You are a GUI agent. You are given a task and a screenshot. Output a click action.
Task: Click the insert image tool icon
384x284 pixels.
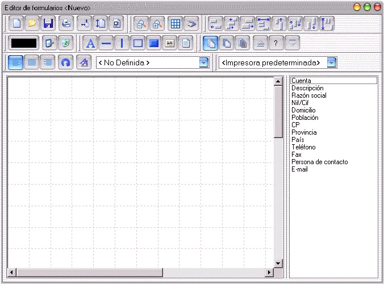point(170,43)
